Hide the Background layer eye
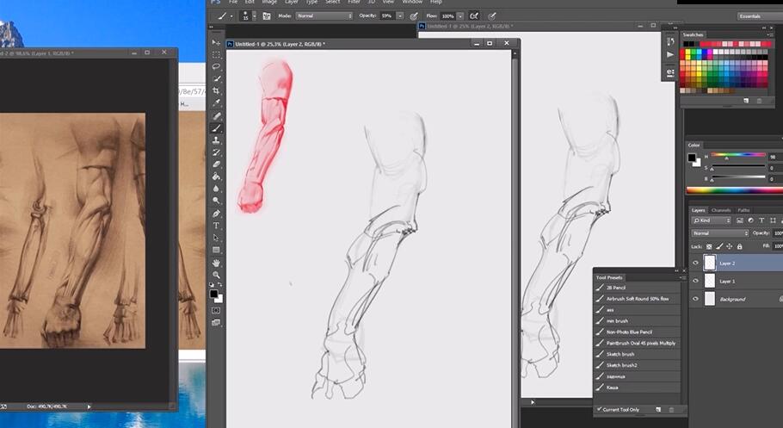 tap(695, 299)
